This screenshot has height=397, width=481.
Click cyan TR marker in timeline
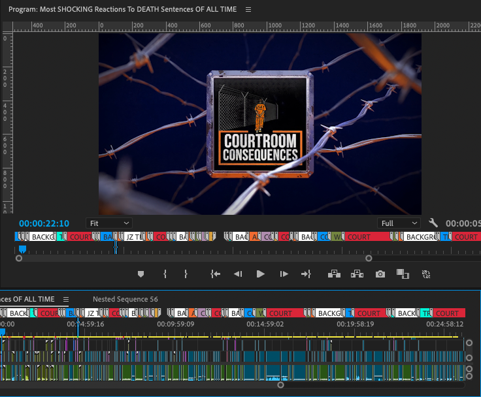(x=426, y=313)
